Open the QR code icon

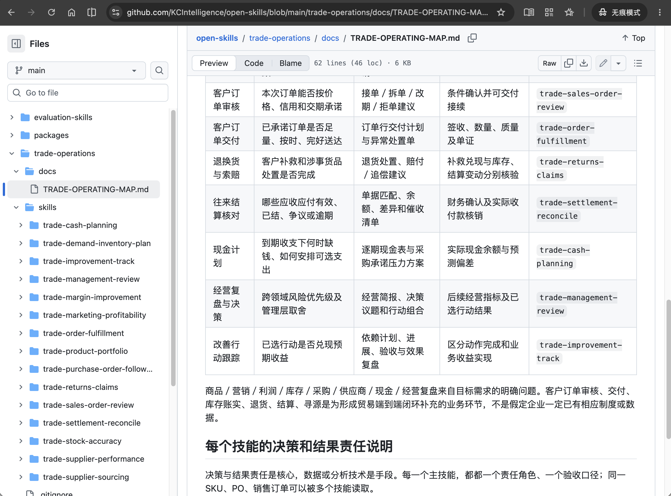[549, 12]
